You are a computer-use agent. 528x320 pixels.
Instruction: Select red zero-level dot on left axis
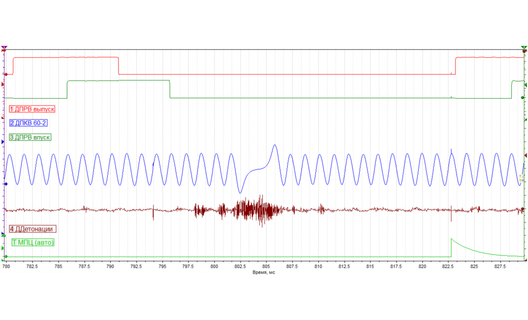[5, 74]
